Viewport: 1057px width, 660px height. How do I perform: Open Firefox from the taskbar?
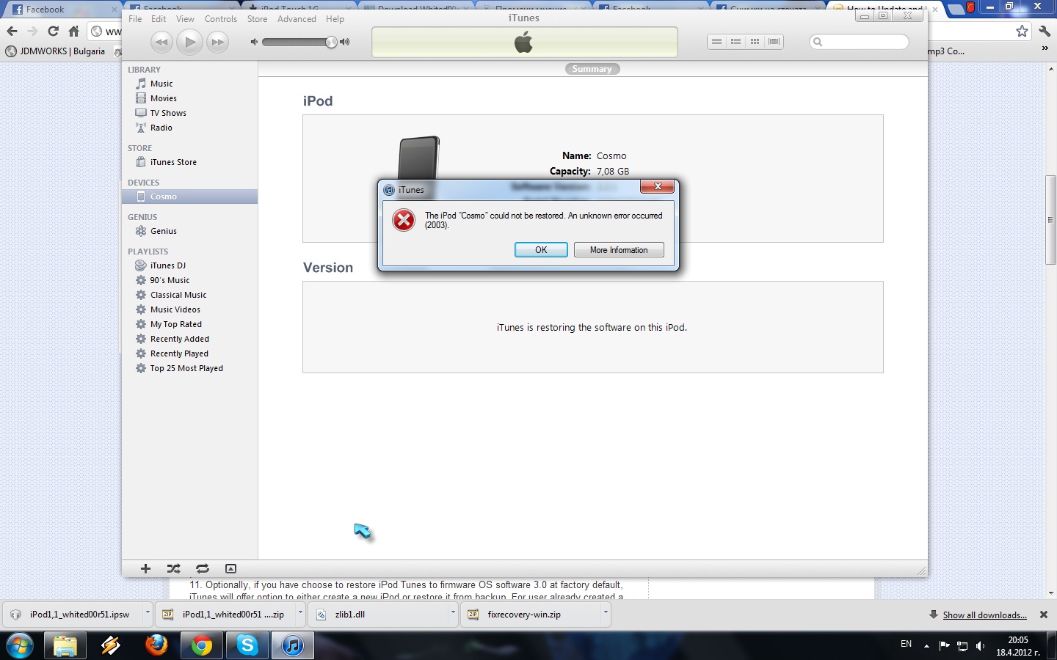coord(156,646)
